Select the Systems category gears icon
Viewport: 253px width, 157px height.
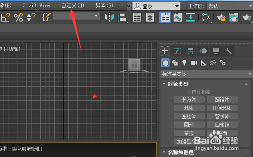tap(223, 63)
